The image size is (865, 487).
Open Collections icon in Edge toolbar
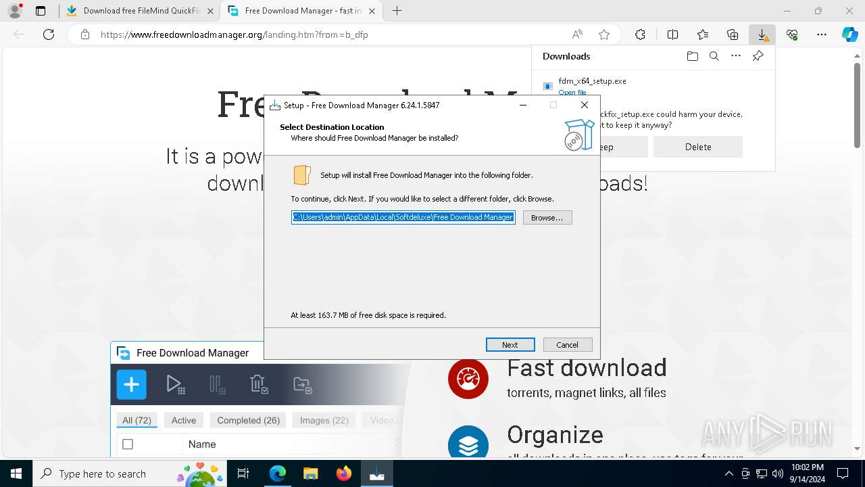733,34
